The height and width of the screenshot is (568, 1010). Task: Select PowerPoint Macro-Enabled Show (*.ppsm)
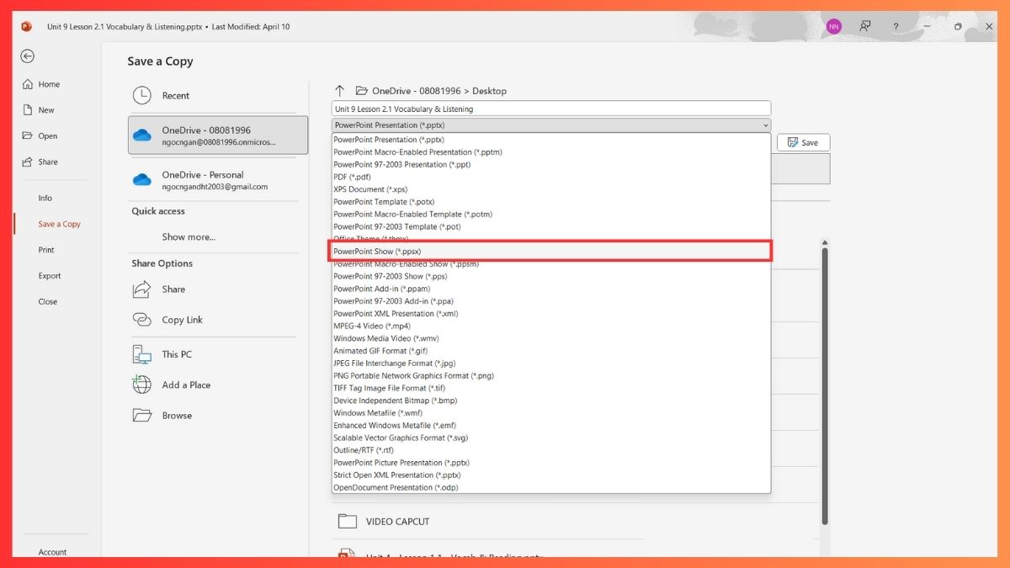pyautogui.click(x=551, y=264)
